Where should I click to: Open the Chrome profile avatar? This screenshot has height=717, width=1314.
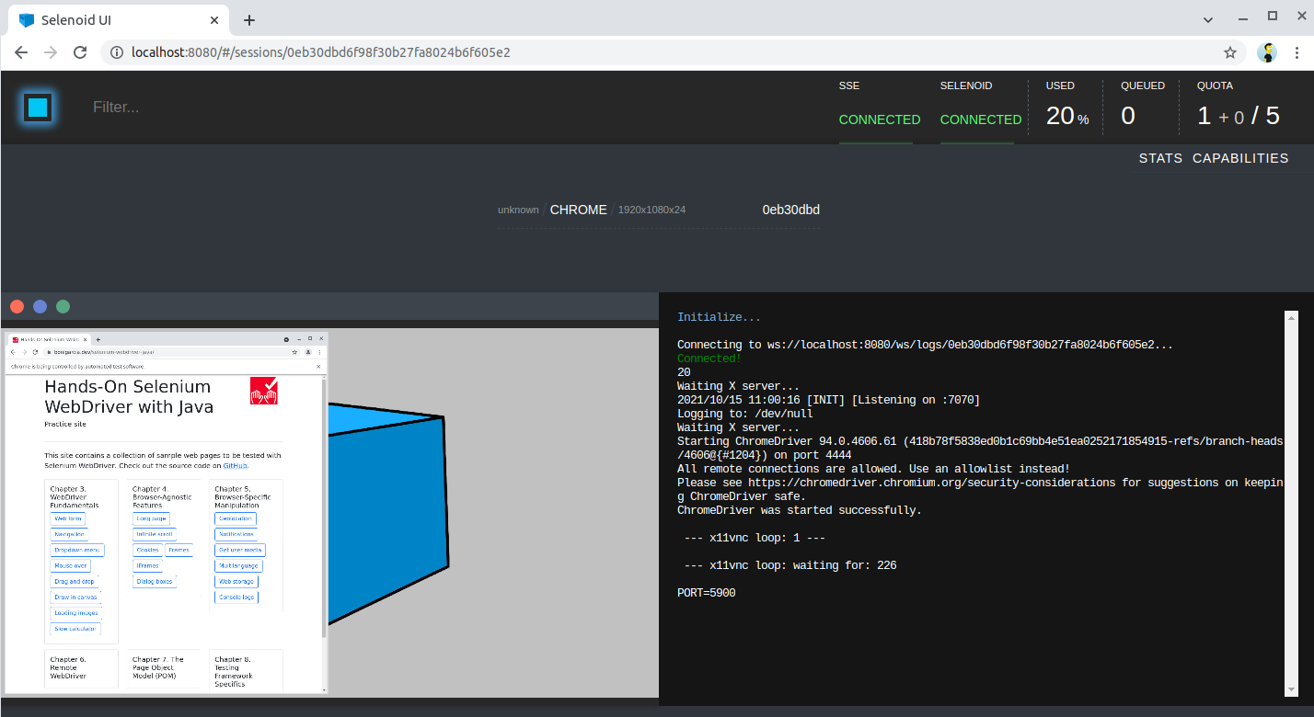(x=1267, y=52)
